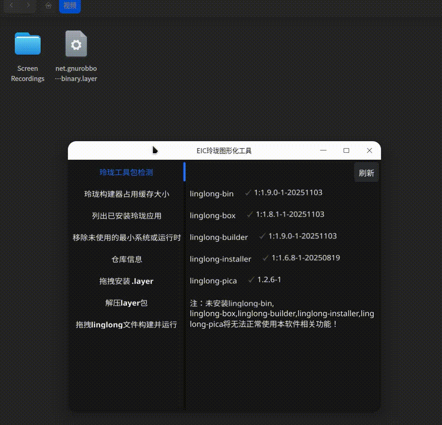442x425 pixels.
Task: Go to home in file manager
Action: [49, 6]
